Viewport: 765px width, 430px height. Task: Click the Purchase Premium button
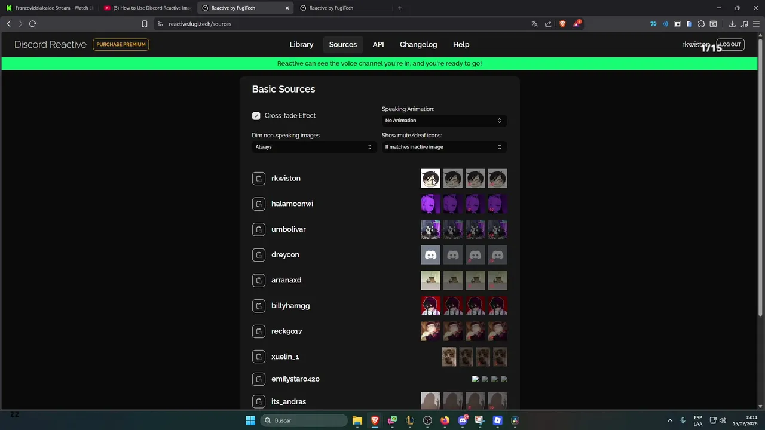point(121,45)
